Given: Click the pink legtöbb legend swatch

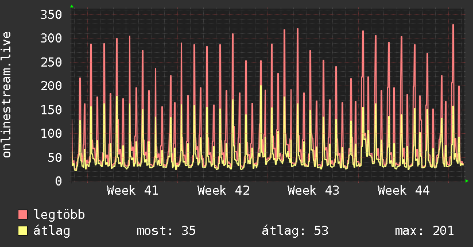Looking at the screenshot, I should coord(22,214).
